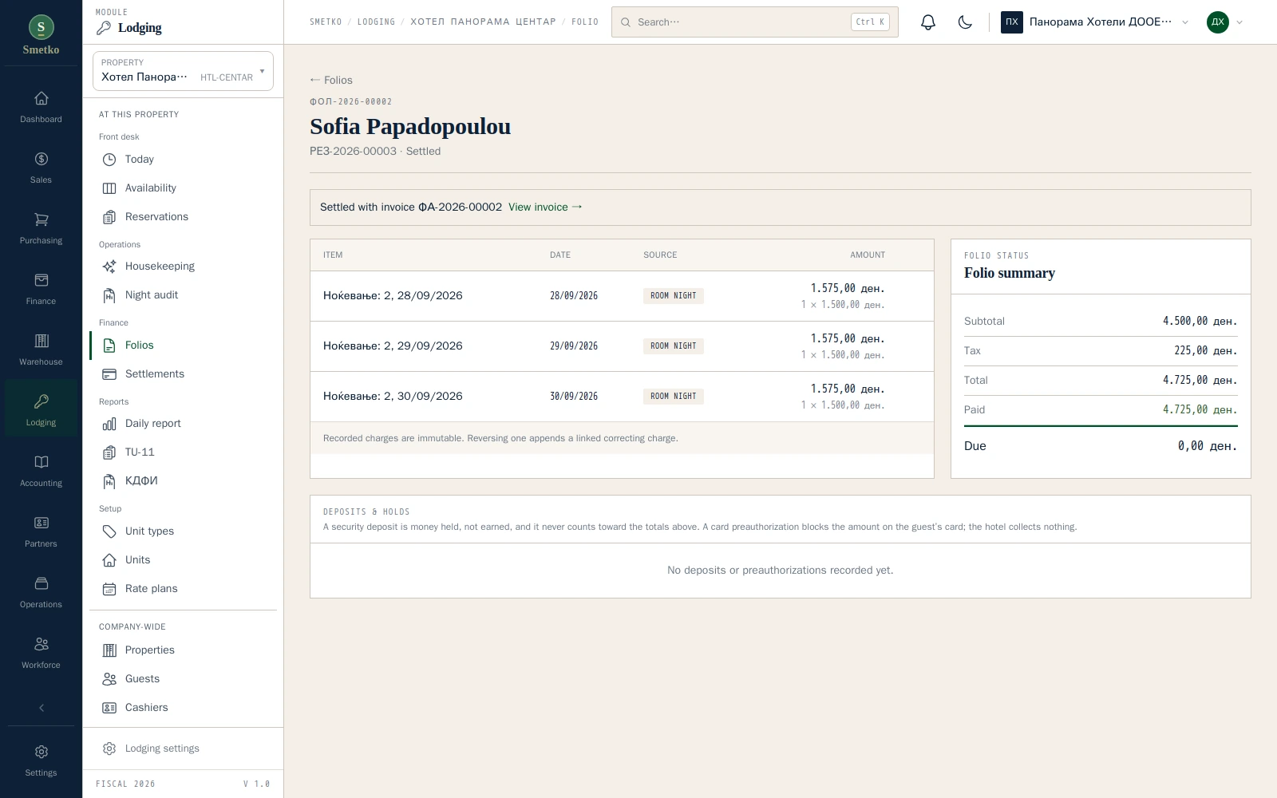Open the TU-11 report
The image size is (1277, 798).
(x=183, y=452)
